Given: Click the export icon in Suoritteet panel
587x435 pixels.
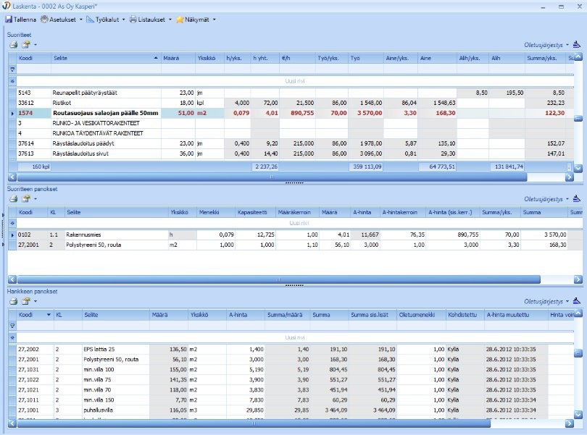Looking at the screenshot, I should [26, 45].
